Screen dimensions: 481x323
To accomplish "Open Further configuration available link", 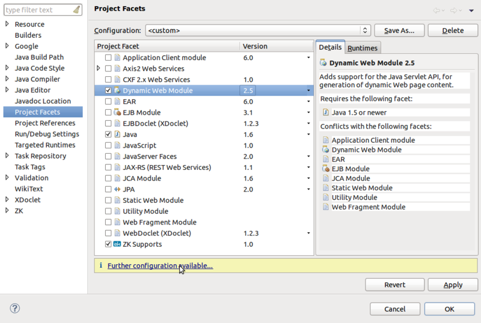I will click(160, 266).
